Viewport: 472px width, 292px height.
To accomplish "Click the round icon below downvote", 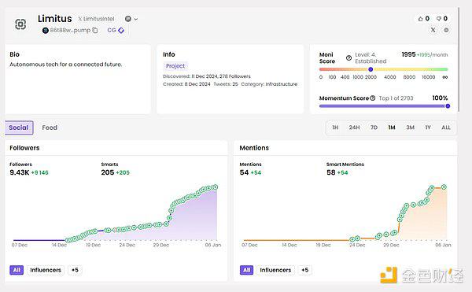I will tap(446, 30).
